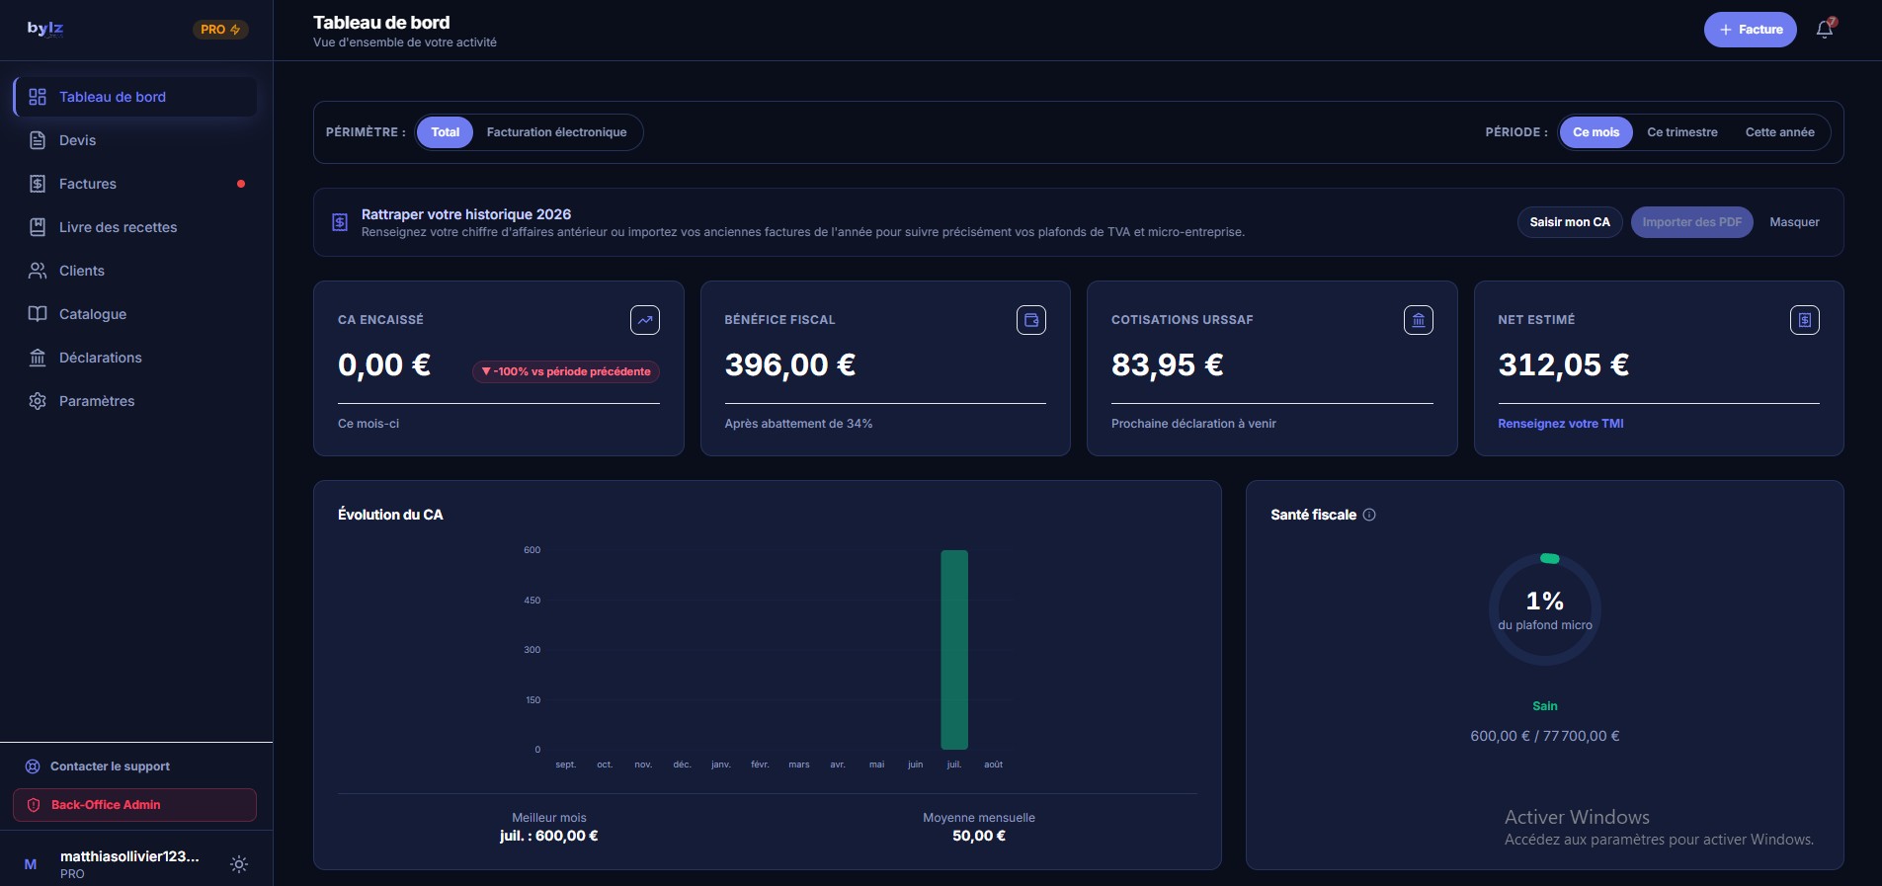
Task: Click the 0,00 € CA encaissé value
Action: point(384,365)
